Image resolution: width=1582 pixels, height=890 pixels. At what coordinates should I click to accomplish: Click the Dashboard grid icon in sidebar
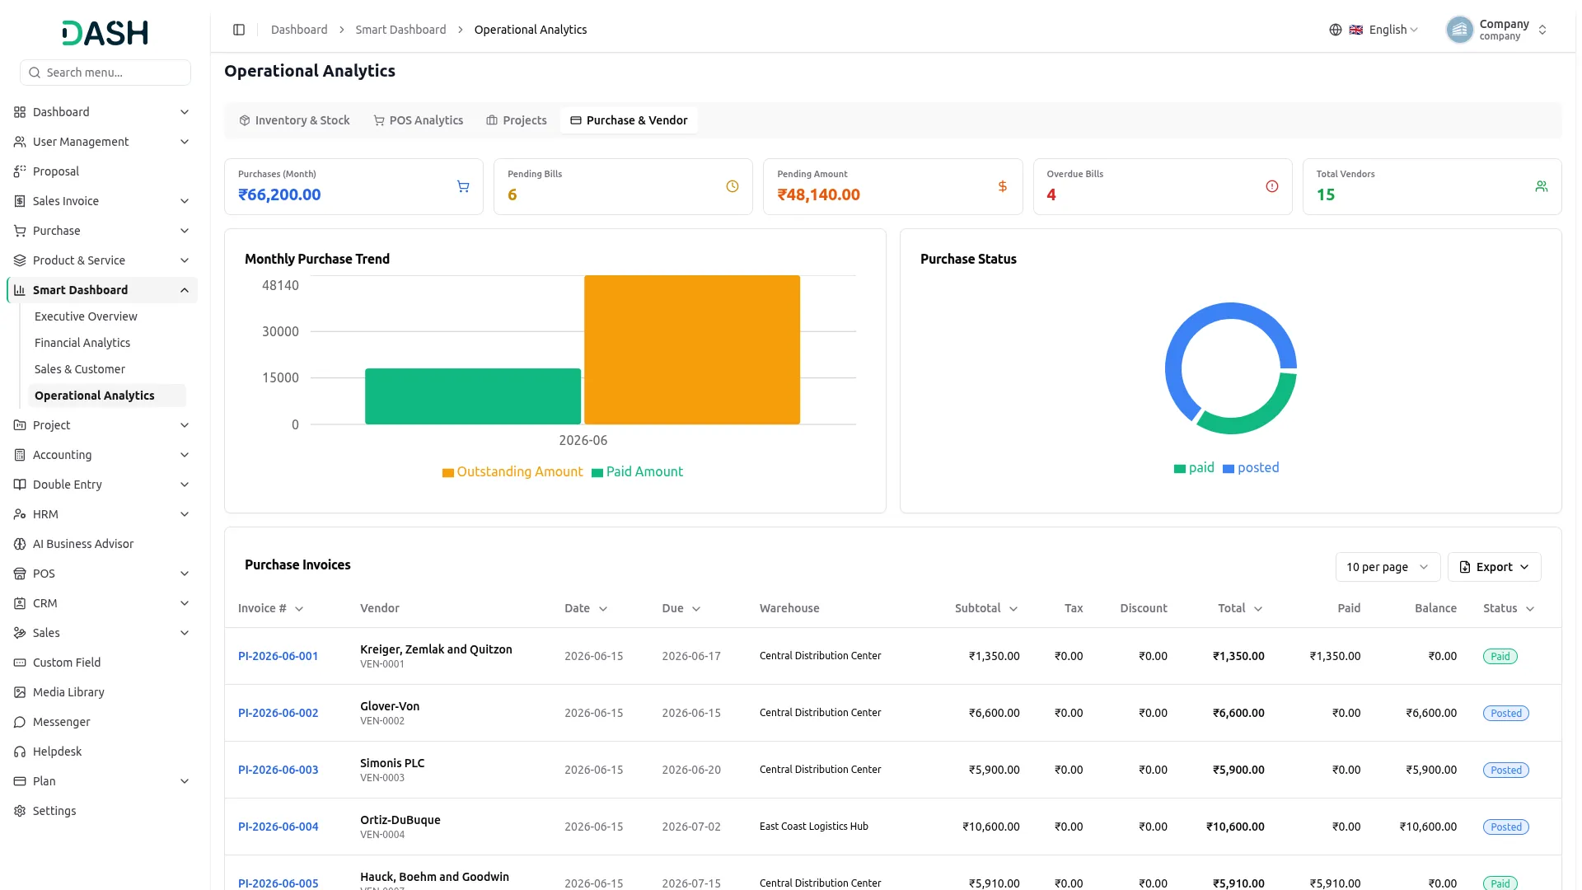click(x=20, y=112)
